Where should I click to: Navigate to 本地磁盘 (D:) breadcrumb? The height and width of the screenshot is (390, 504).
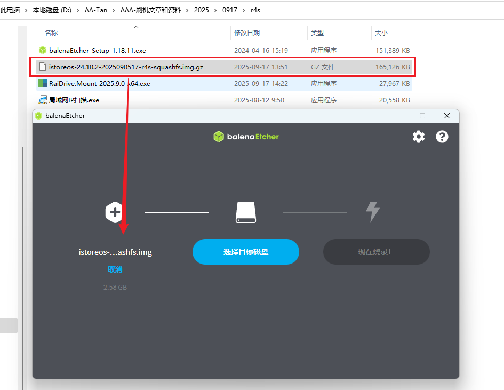pyautogui.click(x=52, y=10)
